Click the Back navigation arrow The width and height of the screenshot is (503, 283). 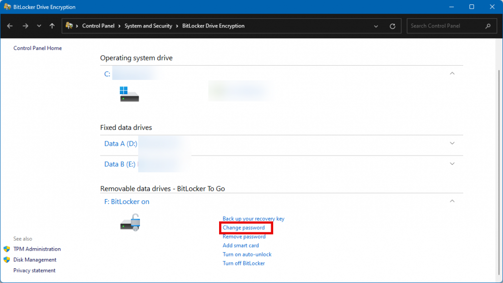10,26
